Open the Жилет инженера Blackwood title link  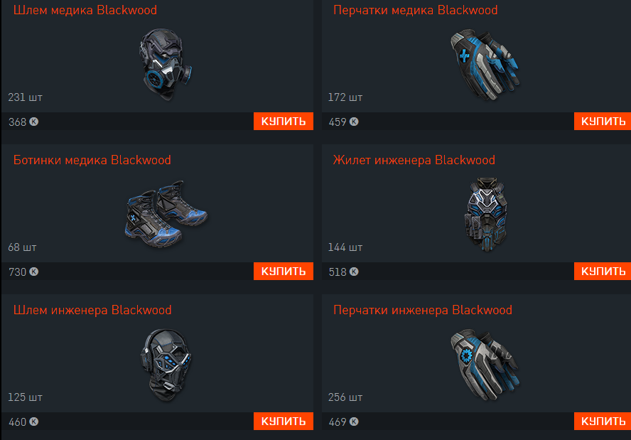[x=414, y=160]
